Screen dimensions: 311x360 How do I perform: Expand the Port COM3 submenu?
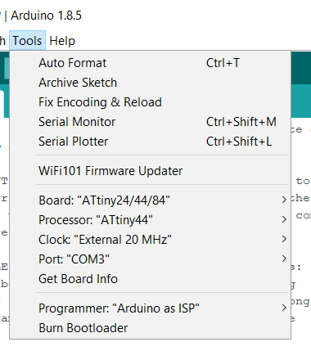tap(150, 259)
